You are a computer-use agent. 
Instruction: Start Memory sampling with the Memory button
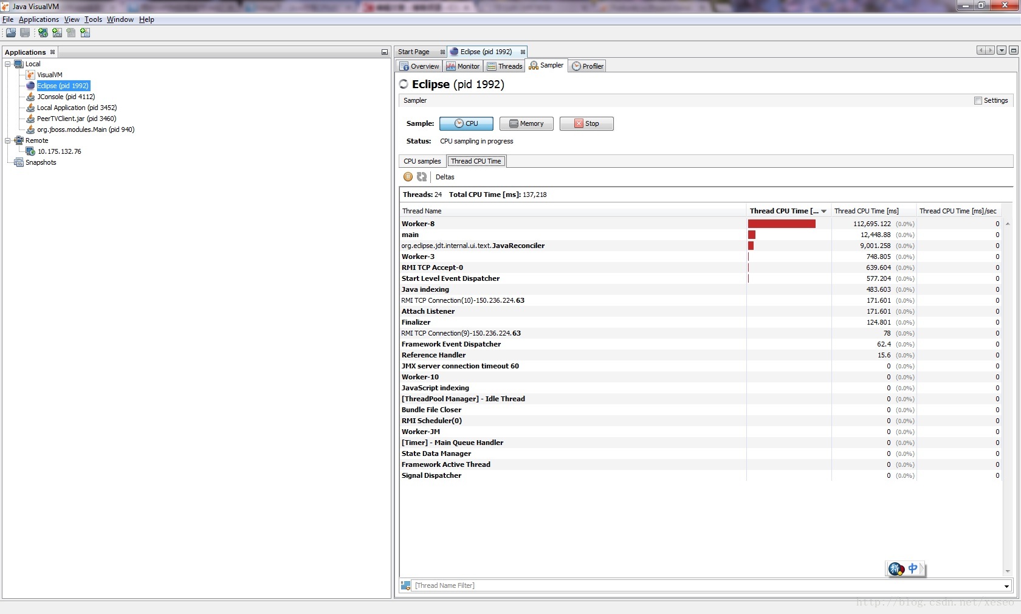pos(526,123)
